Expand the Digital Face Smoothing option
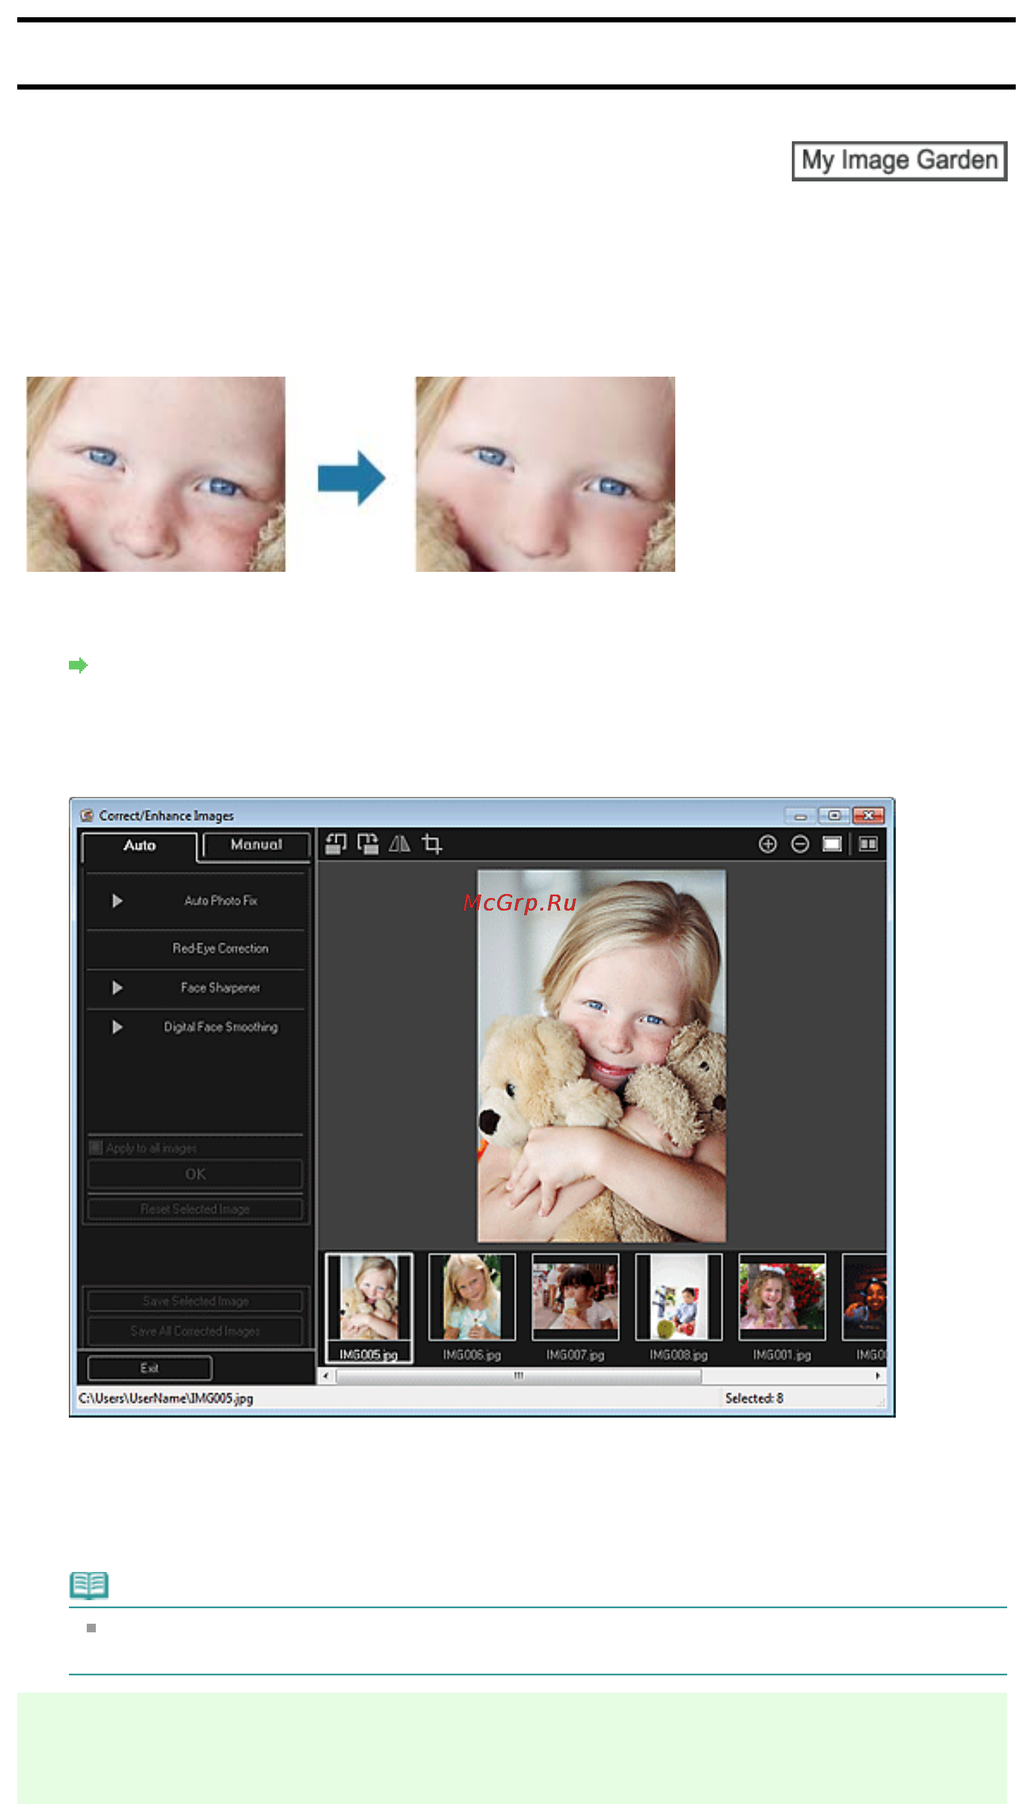The image size is (1033, 1804). point(117,1027)
